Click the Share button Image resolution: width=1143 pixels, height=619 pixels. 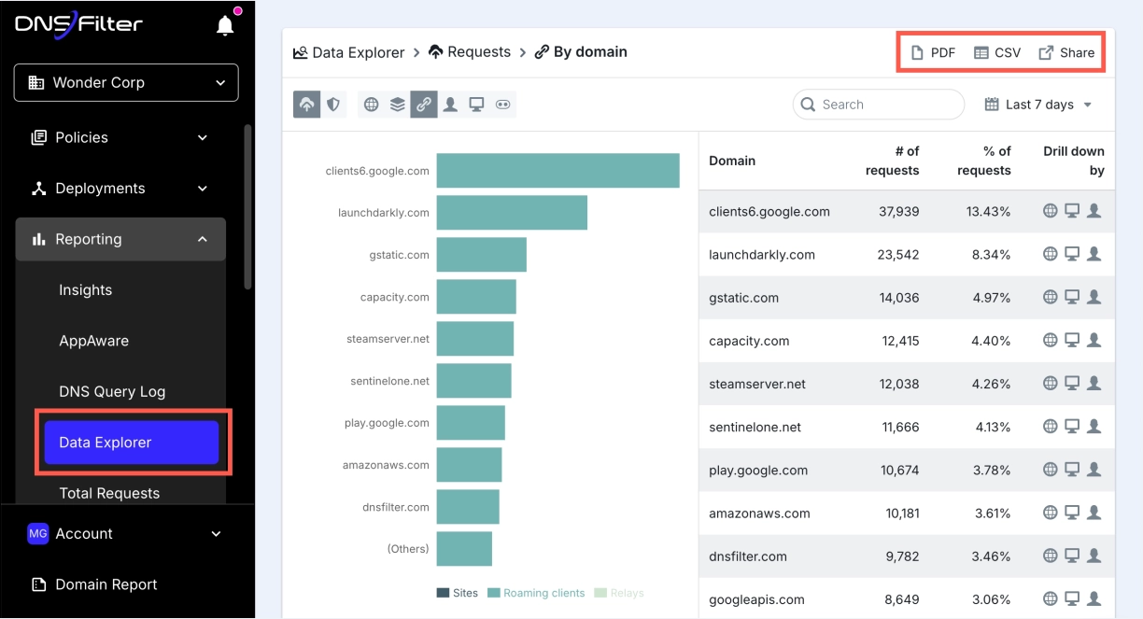[x=1066, y=52]
